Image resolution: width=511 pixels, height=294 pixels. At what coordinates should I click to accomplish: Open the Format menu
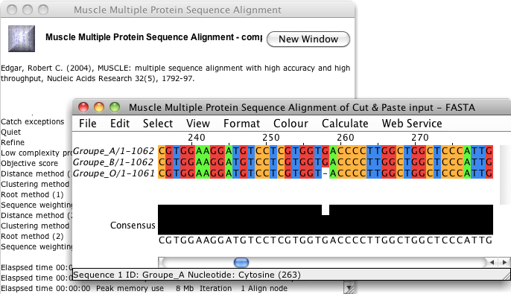(x=241, y=124)
